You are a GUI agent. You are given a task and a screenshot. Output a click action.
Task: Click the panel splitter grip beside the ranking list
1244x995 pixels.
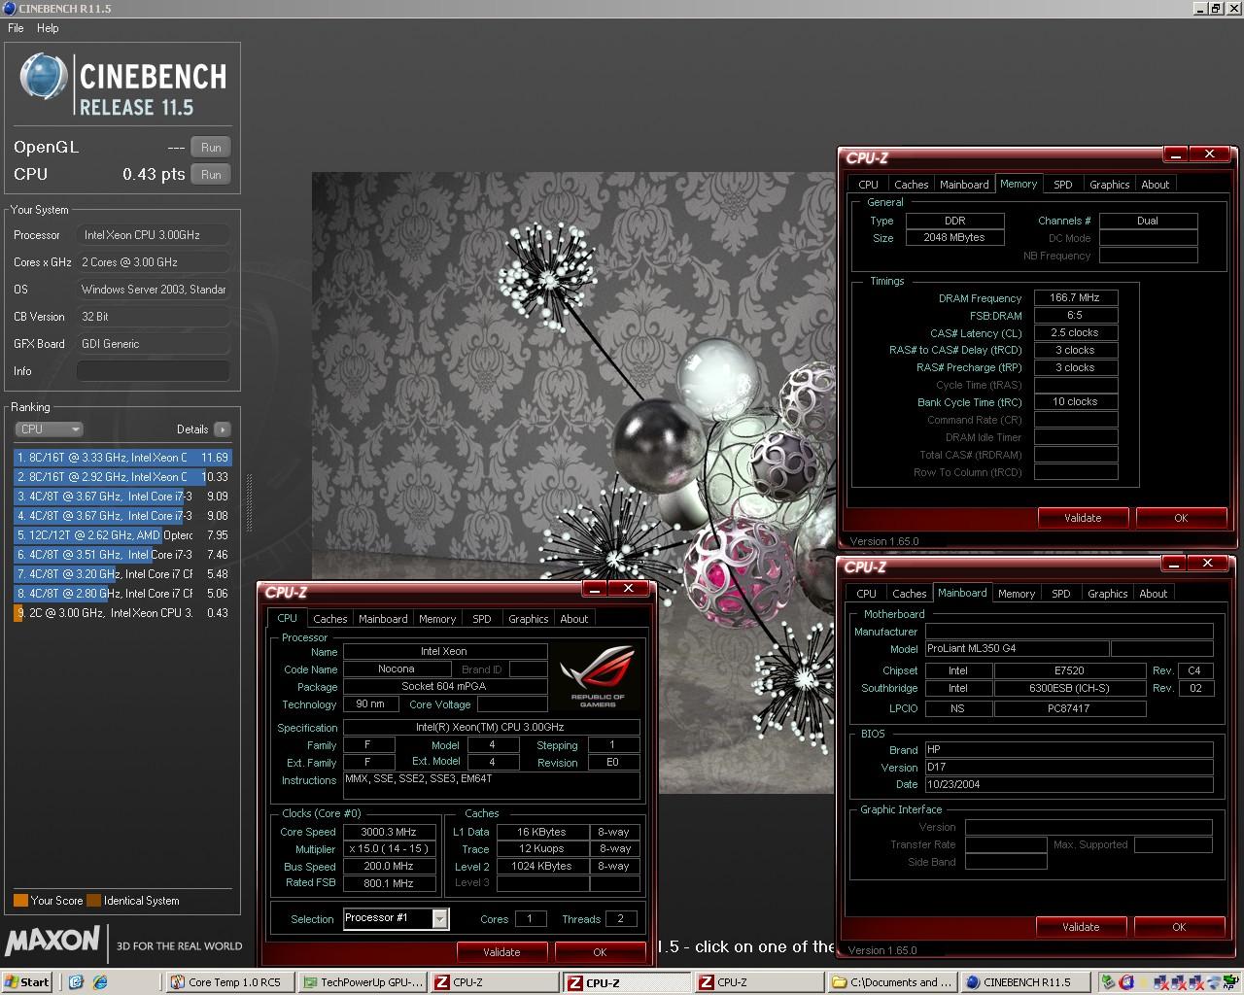249,503
